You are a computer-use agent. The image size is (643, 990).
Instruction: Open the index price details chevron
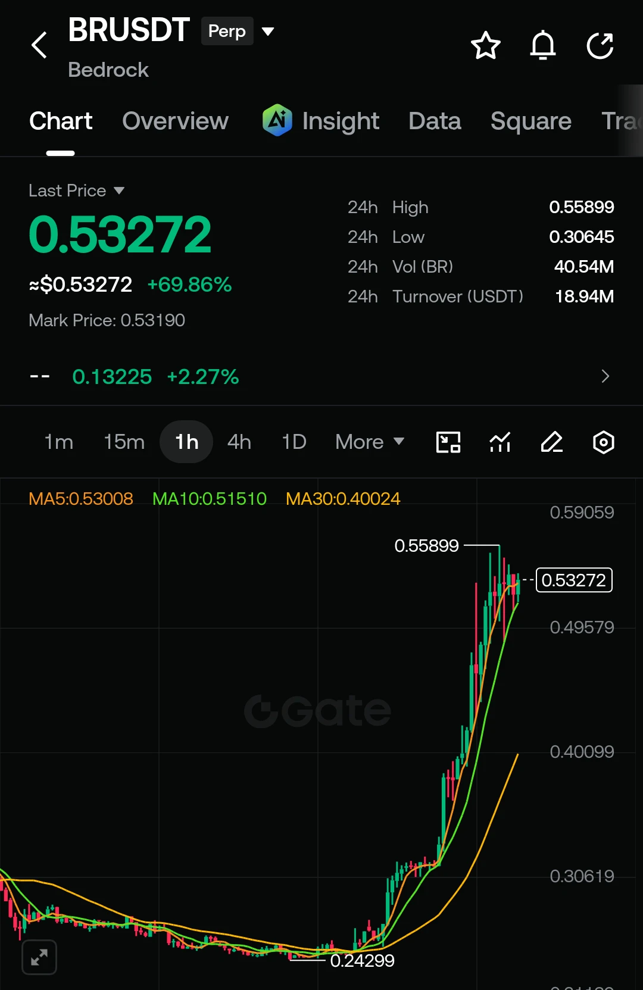[x=605, y=376]
